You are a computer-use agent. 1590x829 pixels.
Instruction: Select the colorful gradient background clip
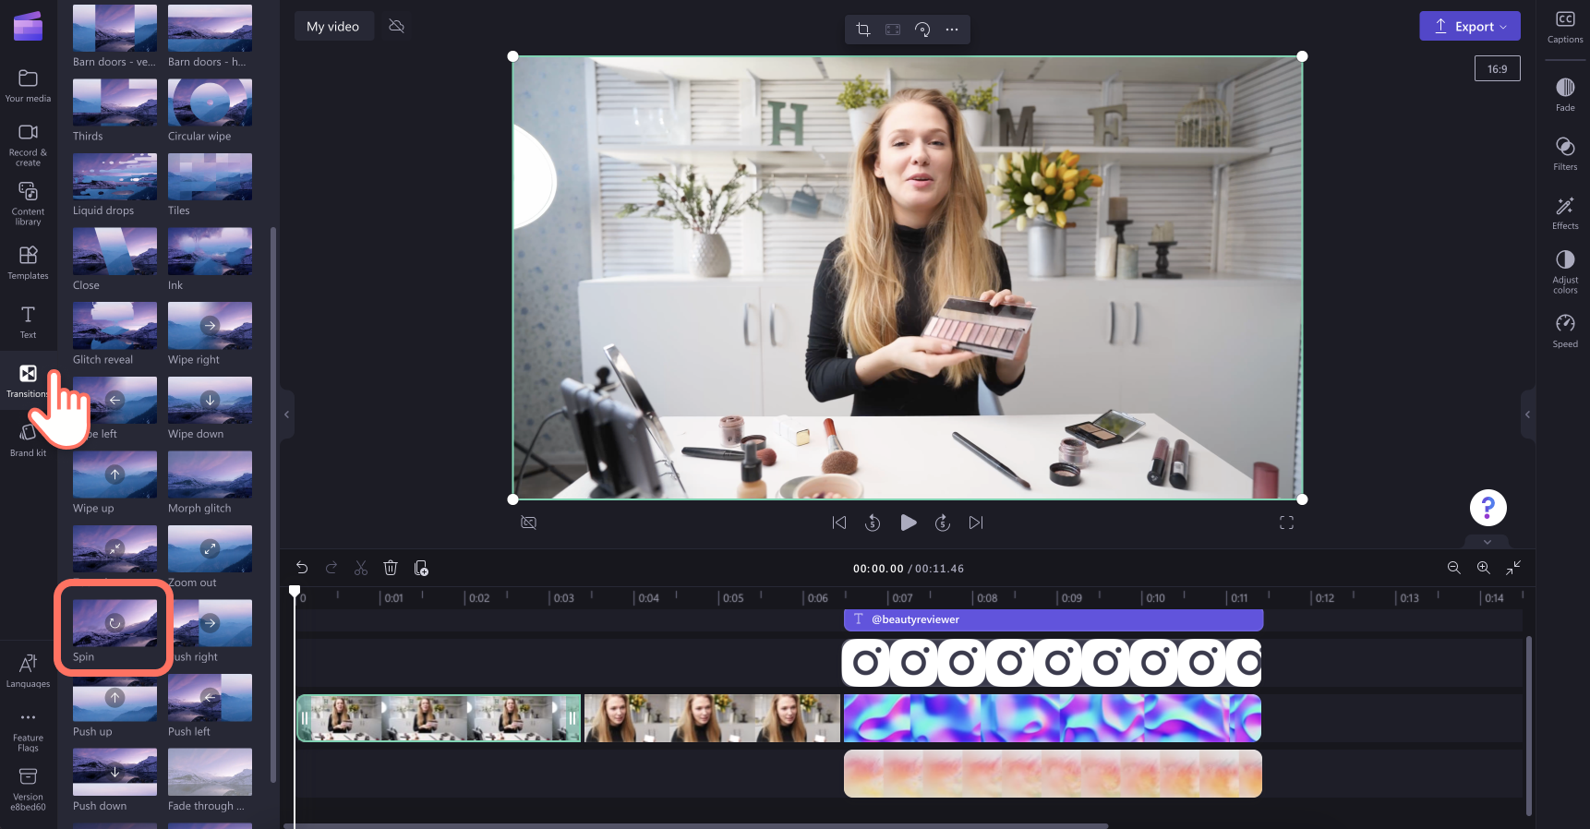1053,718
